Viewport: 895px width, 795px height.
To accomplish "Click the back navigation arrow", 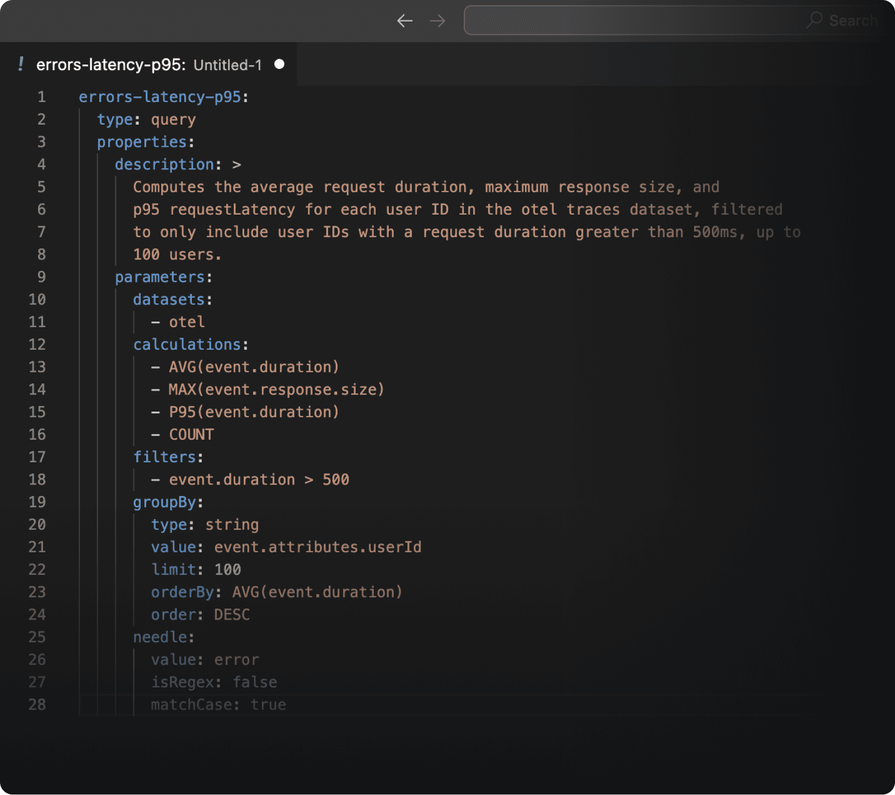I will 405,21.
